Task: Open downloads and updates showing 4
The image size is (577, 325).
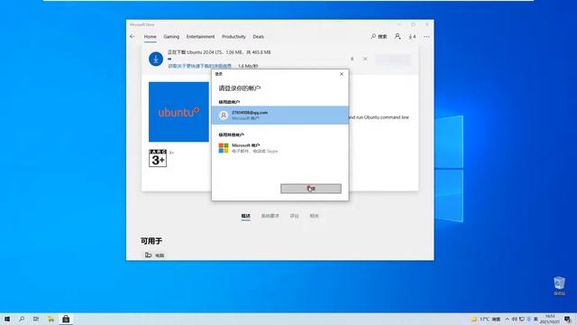Action: (x=412, y=36)
